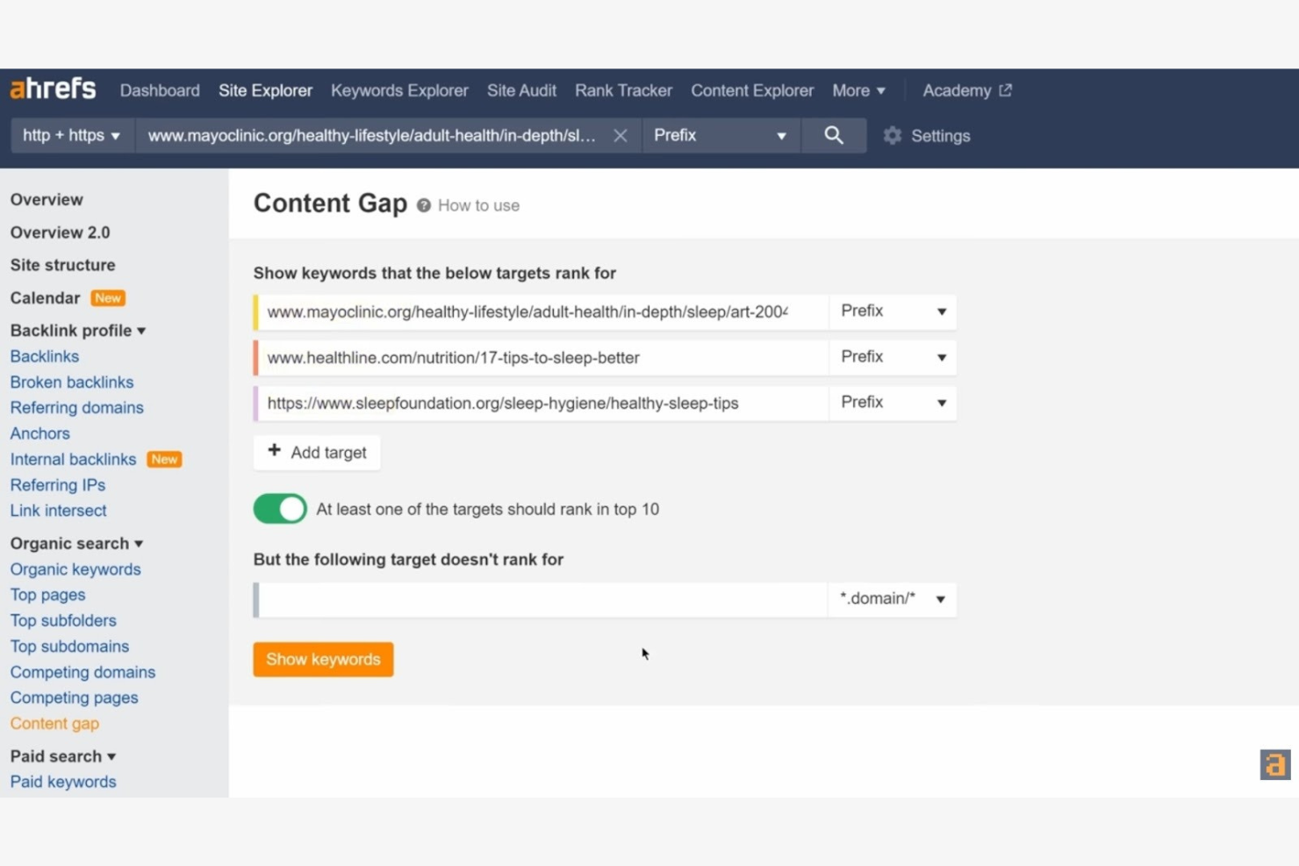Open Organic keywords report
Screen dimensions: 1299x866
[75, 569]
